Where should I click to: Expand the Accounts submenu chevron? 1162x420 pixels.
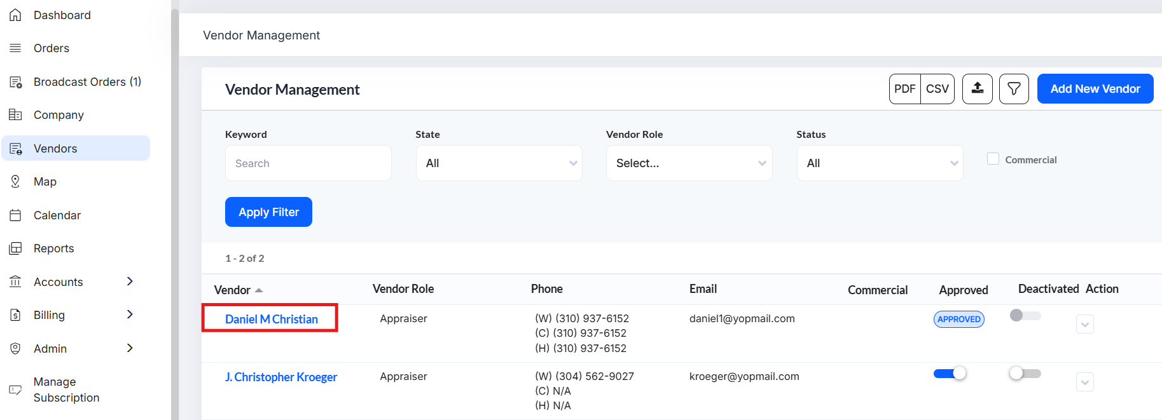click(x=130, y=281)
